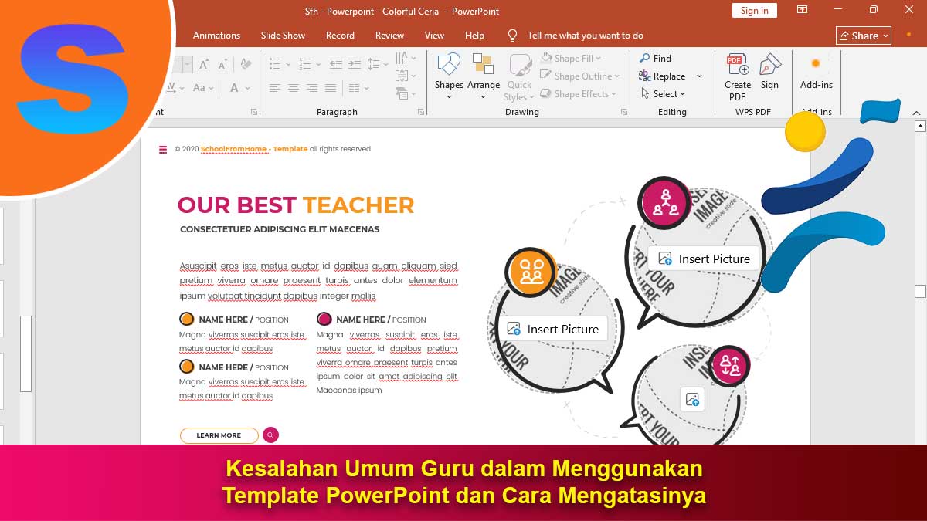Screen dimensions: 927x521
Task: Click the LEARN MORE button on slide
Action: (x=219, y=435)
